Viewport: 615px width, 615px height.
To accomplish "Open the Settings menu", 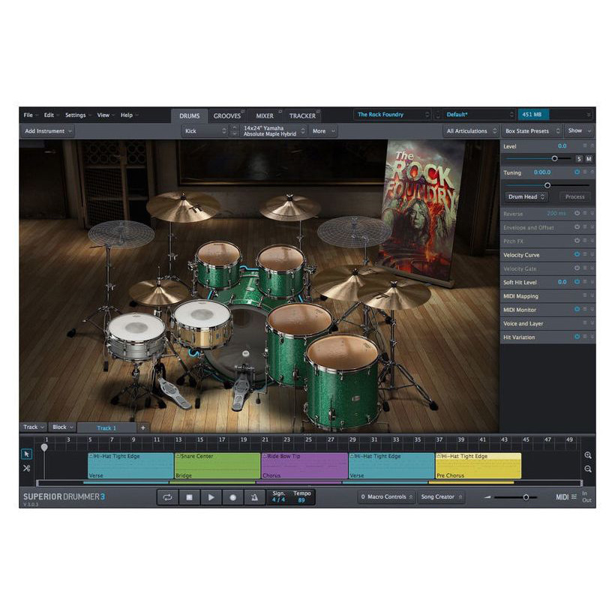I will point(78,115).
